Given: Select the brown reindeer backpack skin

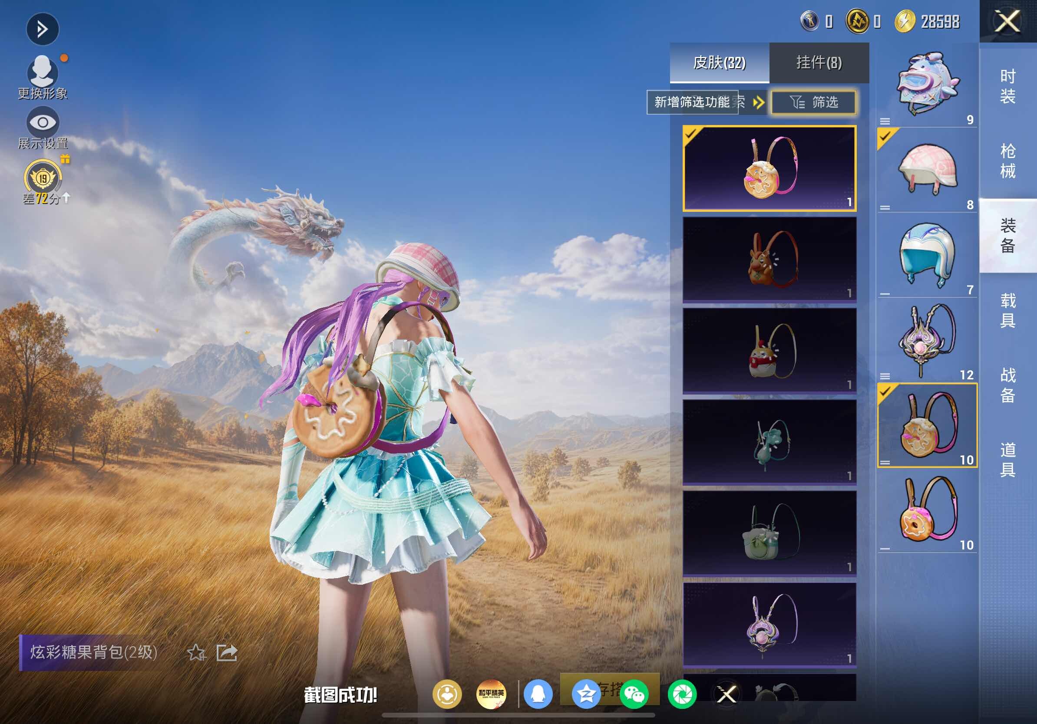Looking at the screenshot, I should [769, 260].
